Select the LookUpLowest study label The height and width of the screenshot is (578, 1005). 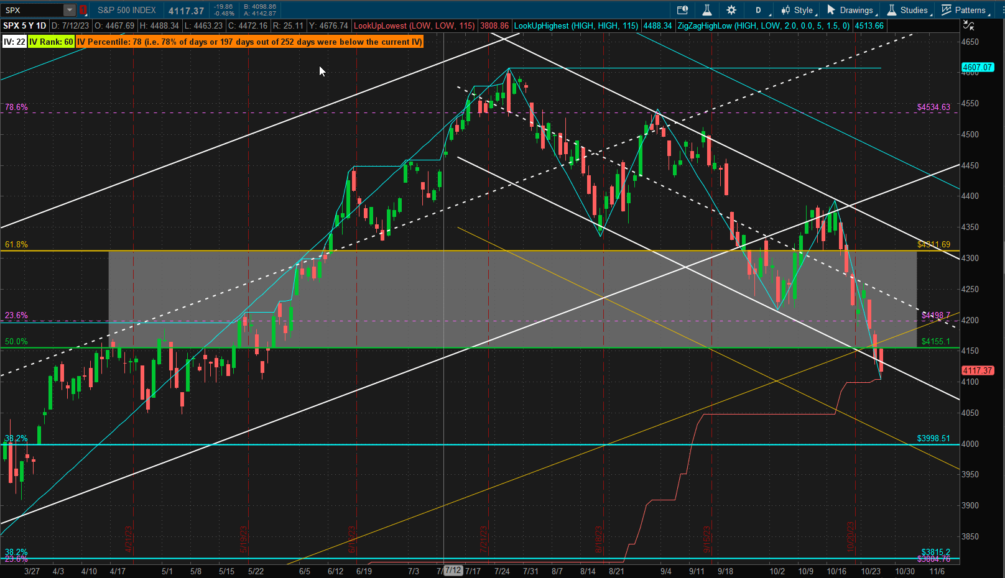point(414,25)
